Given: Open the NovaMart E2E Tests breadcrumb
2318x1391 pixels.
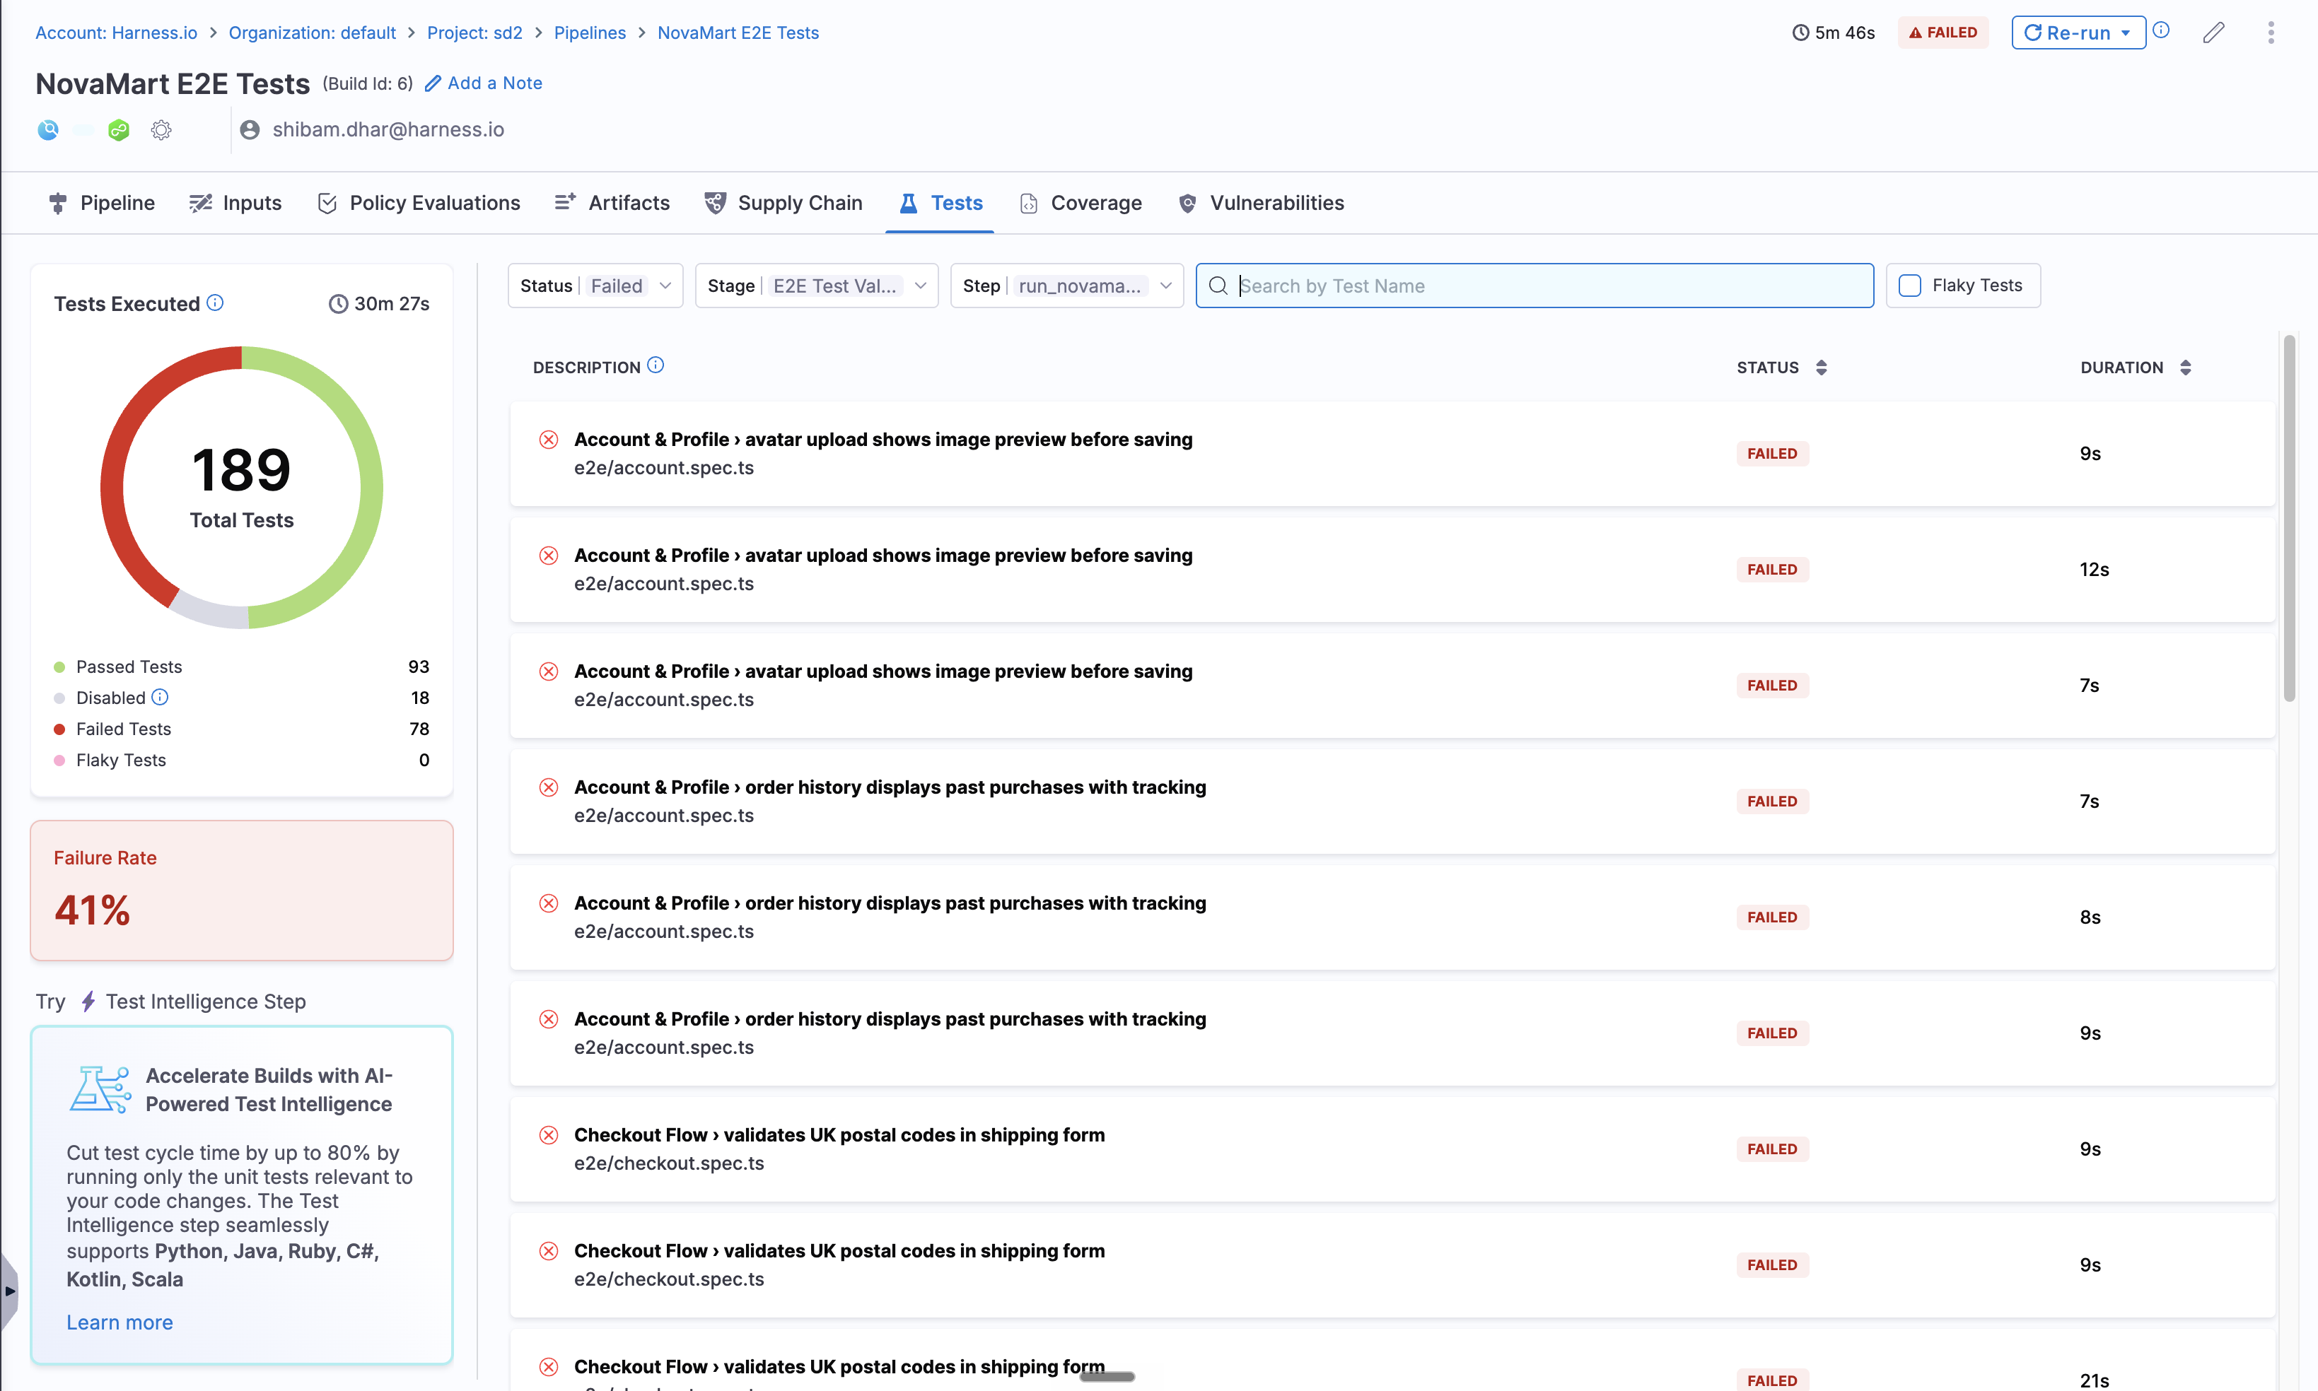Looking at the screenshot, I should pos(738,33).
